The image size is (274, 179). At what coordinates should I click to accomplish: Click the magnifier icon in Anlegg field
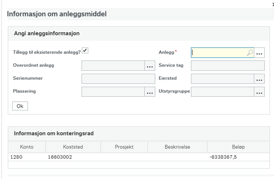[x=250, y=52]
